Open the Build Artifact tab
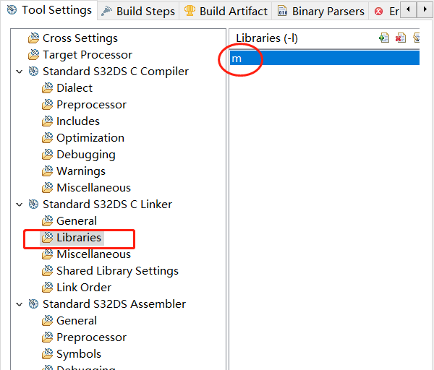434x370 pixels. pos(226,12)
